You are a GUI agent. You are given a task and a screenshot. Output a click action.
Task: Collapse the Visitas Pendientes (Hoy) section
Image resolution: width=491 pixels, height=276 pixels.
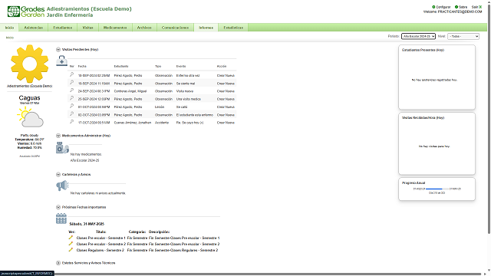(x=58, y=49)
